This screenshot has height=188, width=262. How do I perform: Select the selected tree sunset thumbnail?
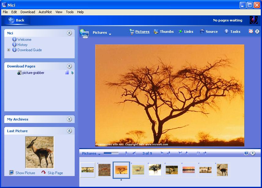tap(121, 170)
